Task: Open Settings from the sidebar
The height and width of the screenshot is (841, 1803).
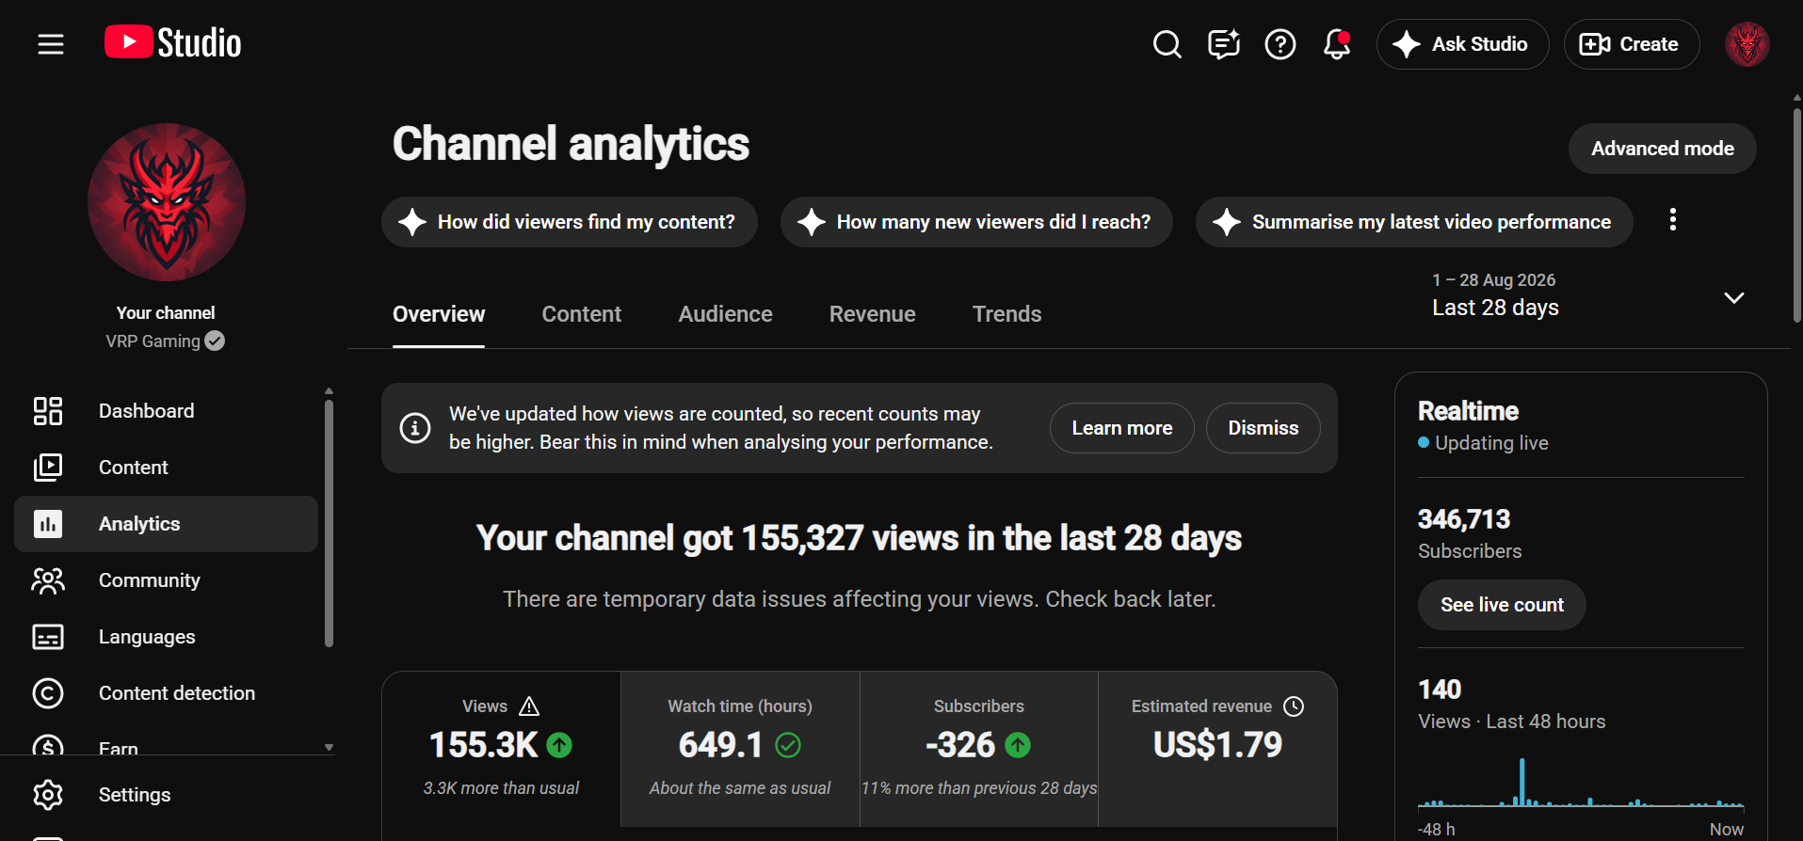Action: [x=167, y=795]
